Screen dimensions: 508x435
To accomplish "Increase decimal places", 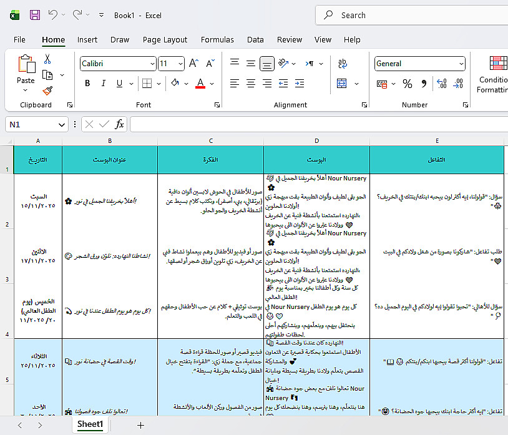I will click(442, 84).
